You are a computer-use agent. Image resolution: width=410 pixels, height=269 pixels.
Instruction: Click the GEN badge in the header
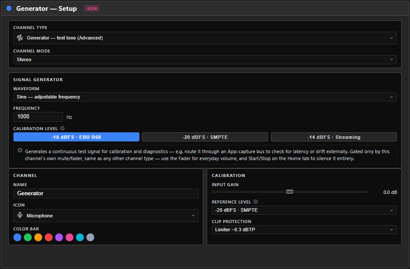coord(92,8)
